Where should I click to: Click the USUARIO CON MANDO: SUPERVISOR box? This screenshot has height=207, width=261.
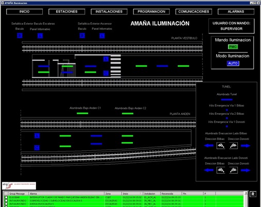[x=231, y=26]
